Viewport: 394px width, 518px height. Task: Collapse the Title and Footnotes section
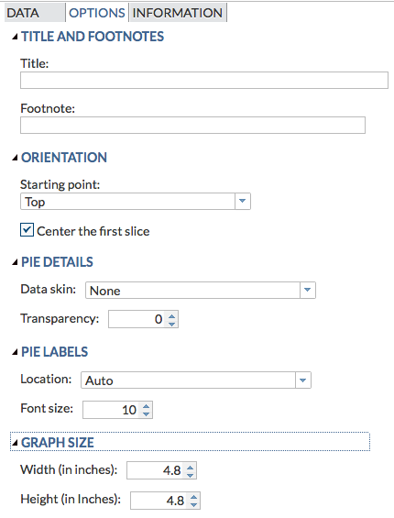(x=15, y=37)
